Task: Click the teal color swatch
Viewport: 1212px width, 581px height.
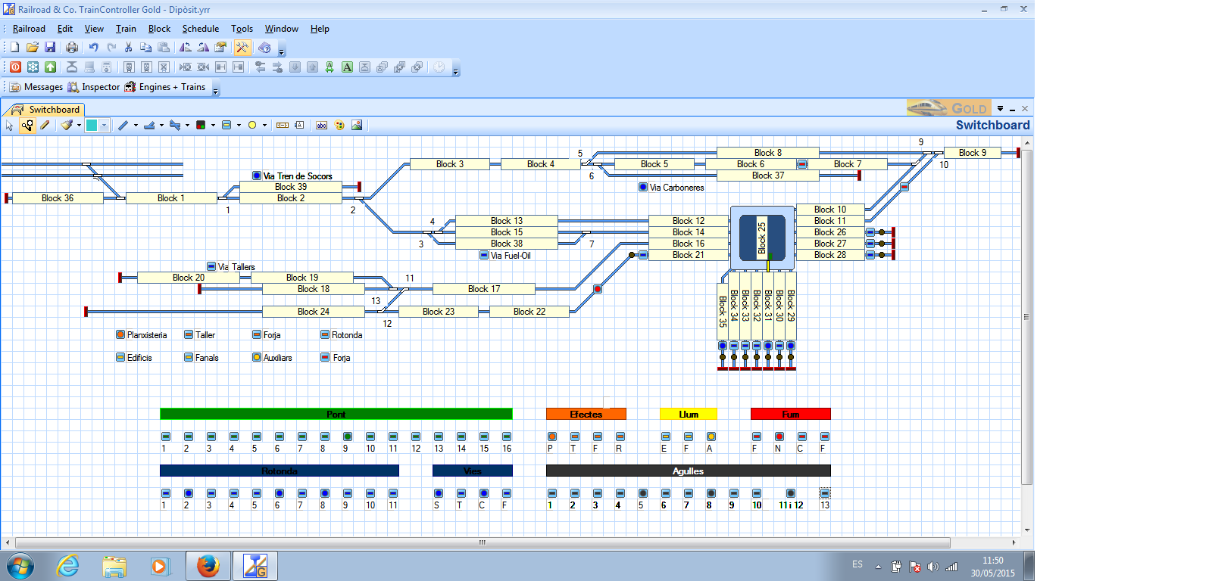Action: [x=92, y=126]
